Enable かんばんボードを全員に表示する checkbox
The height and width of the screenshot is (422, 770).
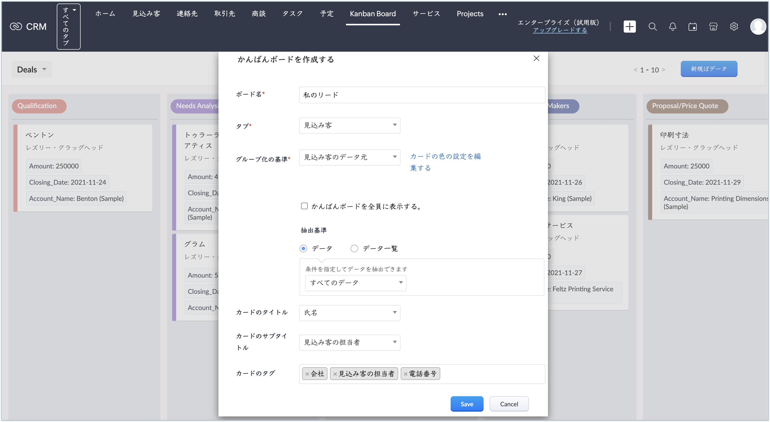point(304,206)
